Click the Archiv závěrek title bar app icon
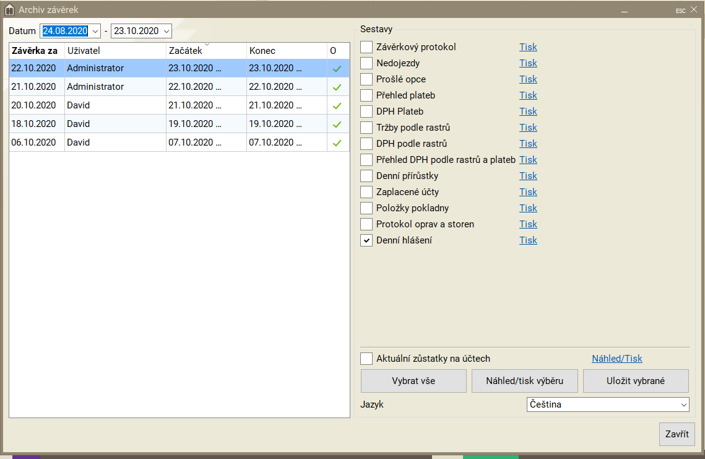705x459 pixels. click(x=9, y=10)
